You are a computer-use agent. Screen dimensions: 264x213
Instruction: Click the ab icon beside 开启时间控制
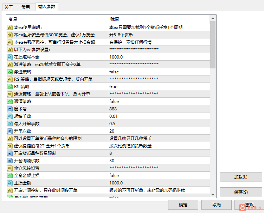(10, 190)
